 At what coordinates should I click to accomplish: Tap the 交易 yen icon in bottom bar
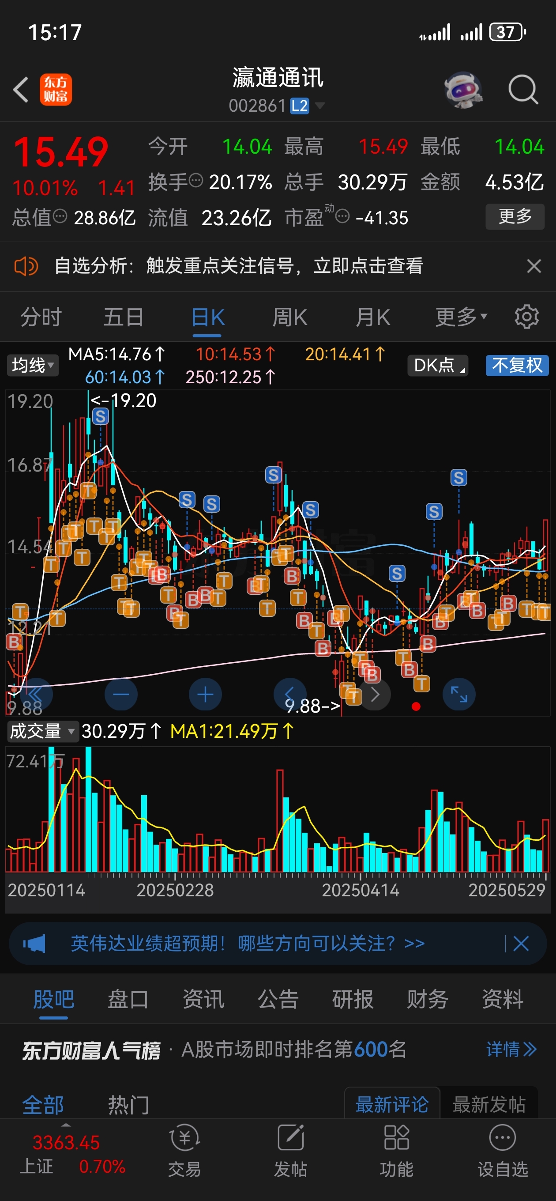[x=184, y=1138]
